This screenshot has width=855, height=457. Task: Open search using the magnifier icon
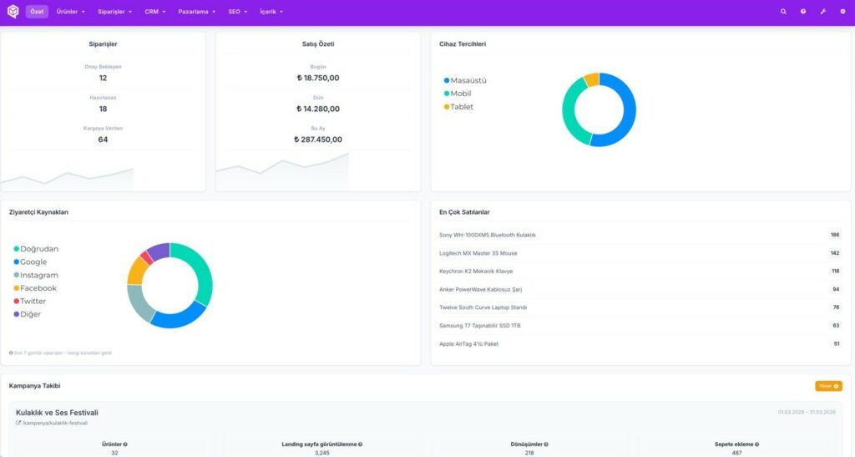coord(783,12)
